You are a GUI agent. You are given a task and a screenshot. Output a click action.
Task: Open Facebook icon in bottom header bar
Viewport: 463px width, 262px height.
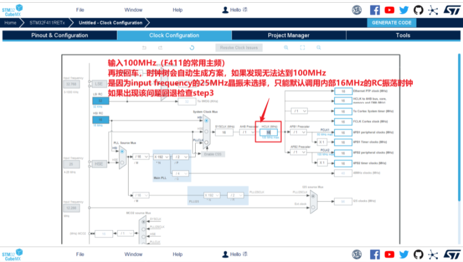(x=374, y=255)
